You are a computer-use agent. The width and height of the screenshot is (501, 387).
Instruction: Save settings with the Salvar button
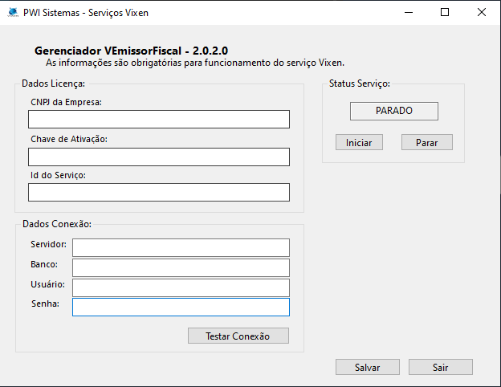pos(367,367)
